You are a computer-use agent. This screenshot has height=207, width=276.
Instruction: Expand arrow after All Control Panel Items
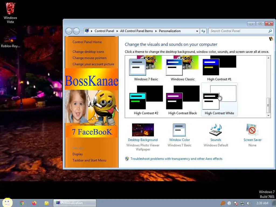pos(156,31)
